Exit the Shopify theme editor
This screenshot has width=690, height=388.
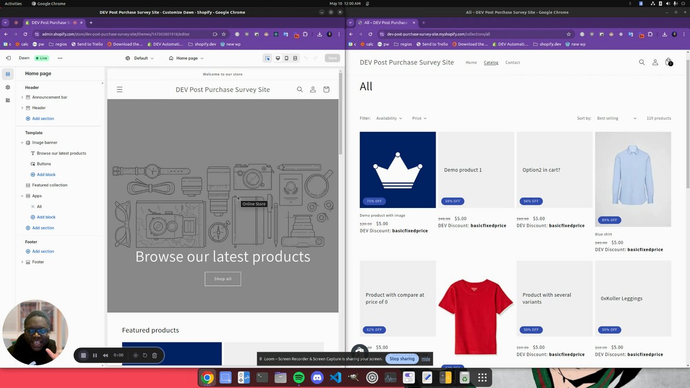[8, 58]
